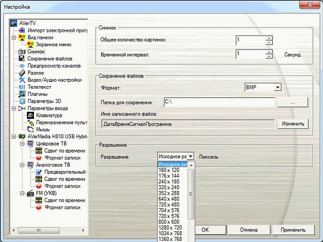This screenshot has width=323, height=242.
Task: Collapse the Аналоговое ТВ node
Action: coord(22,165)
